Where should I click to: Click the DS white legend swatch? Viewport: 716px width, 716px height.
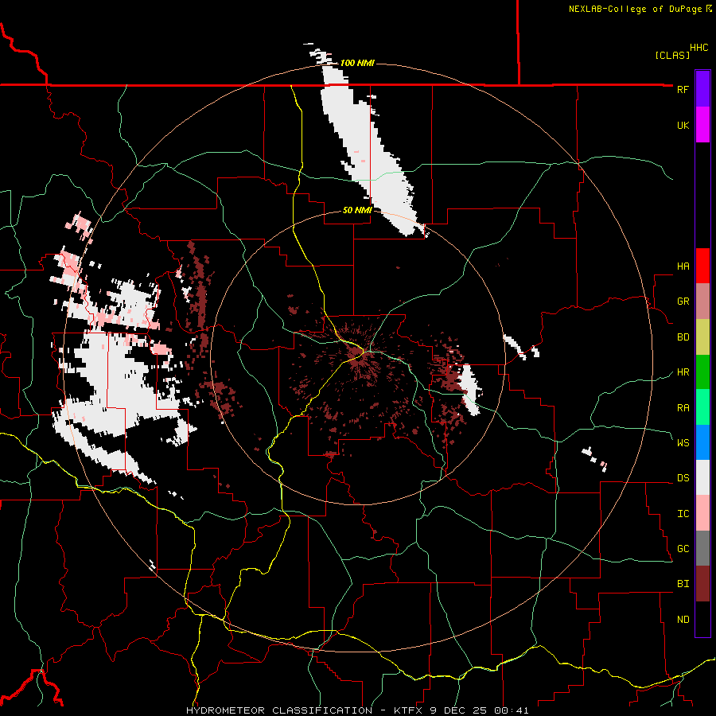tap(702, 478)
